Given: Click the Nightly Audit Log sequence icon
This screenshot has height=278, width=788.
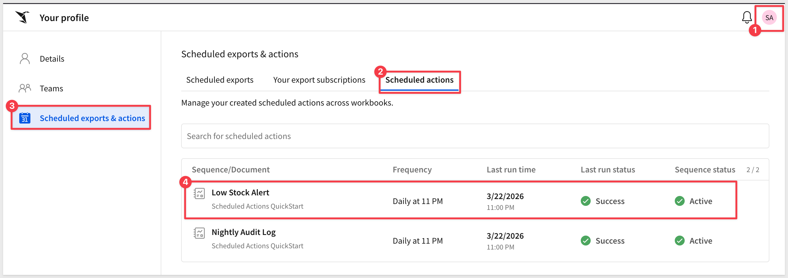Looking at the screenshot, I should 199,233.
